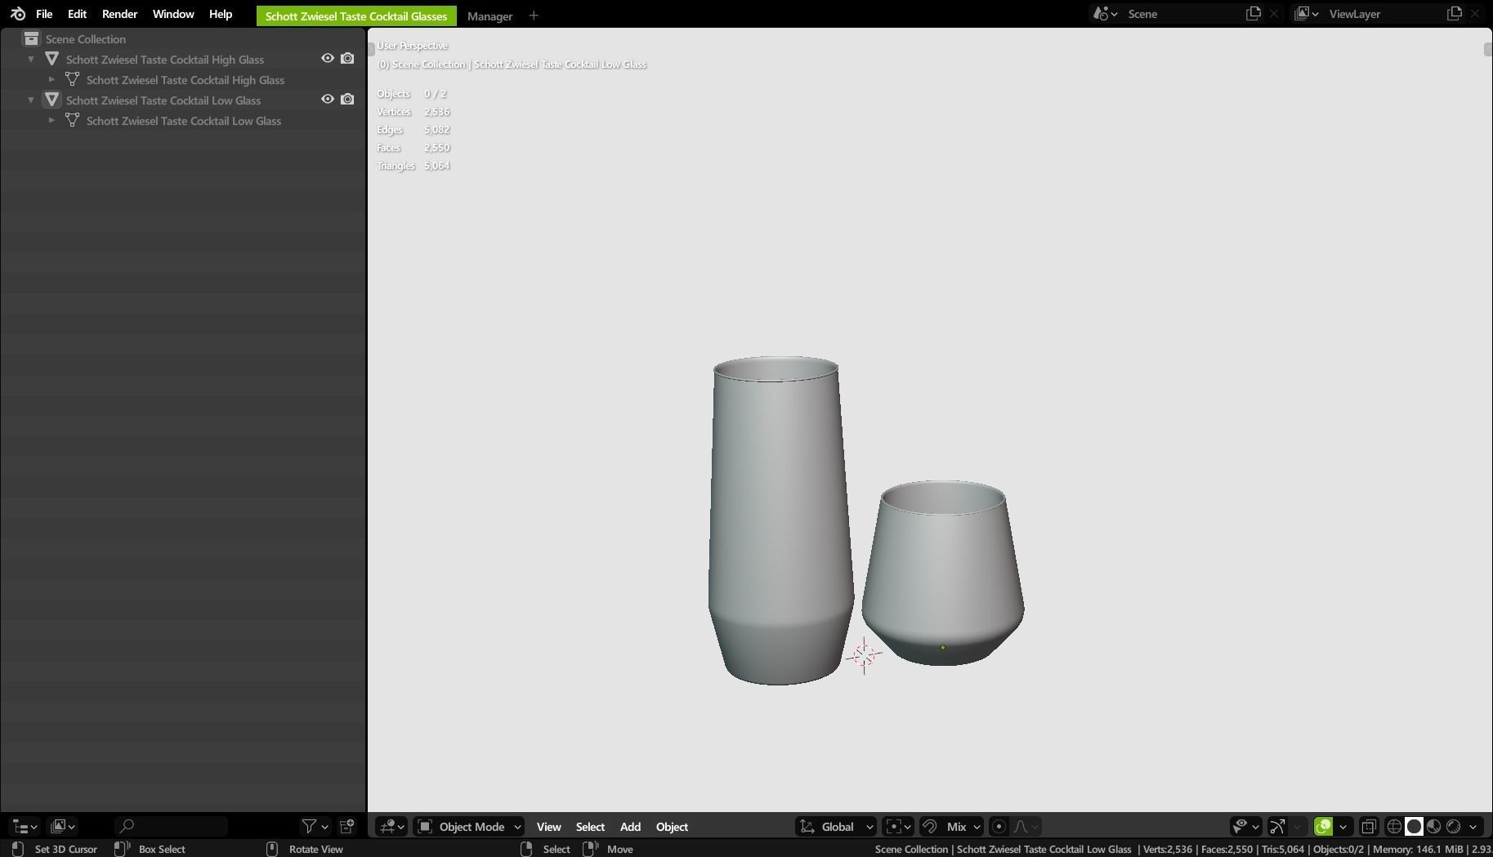Open the Edit menu
1493x857 pixels.
pos(77,14)
